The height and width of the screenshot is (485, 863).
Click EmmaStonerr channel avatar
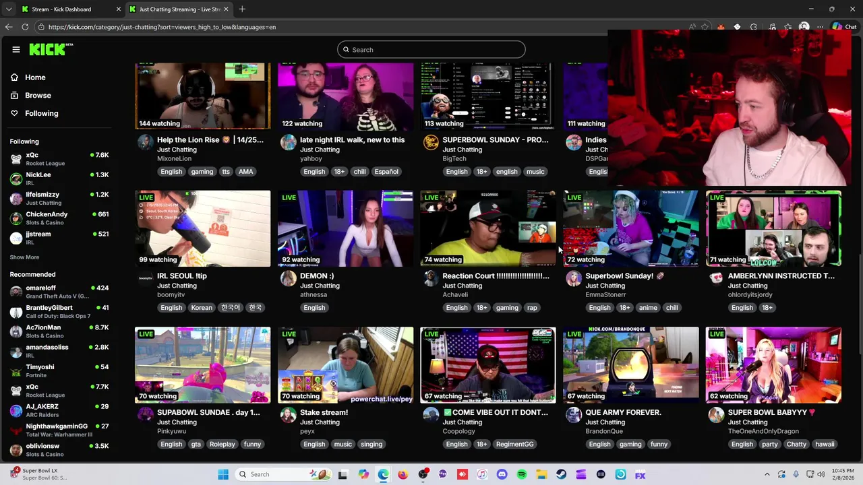(x=574, y=278)
